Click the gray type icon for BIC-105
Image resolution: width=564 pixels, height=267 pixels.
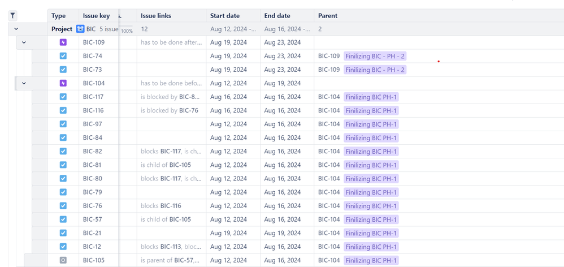pos(63,260)
